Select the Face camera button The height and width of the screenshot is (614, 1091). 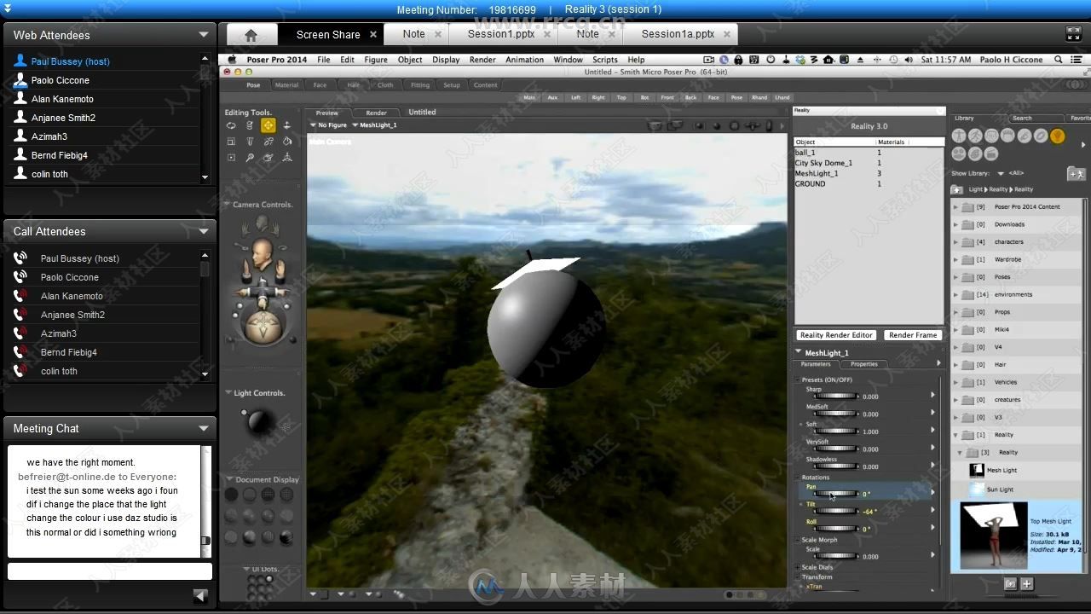pyautogui.click(x=713, y=98)
